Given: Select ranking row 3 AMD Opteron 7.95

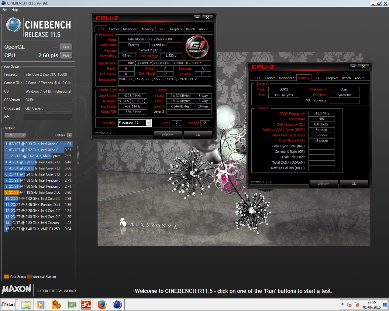Looking at the screenshot, I should (38, 156).
